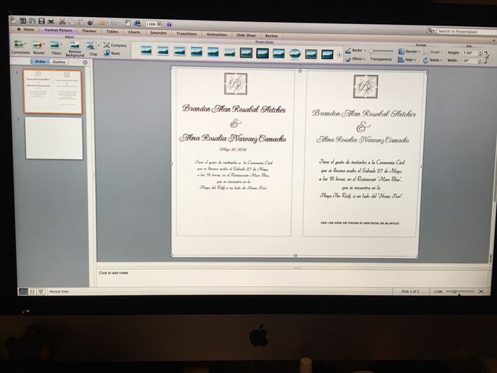Switch to Normal view icon
The height and width of the screenshot is (373, 497).
(x=23, y=291)
